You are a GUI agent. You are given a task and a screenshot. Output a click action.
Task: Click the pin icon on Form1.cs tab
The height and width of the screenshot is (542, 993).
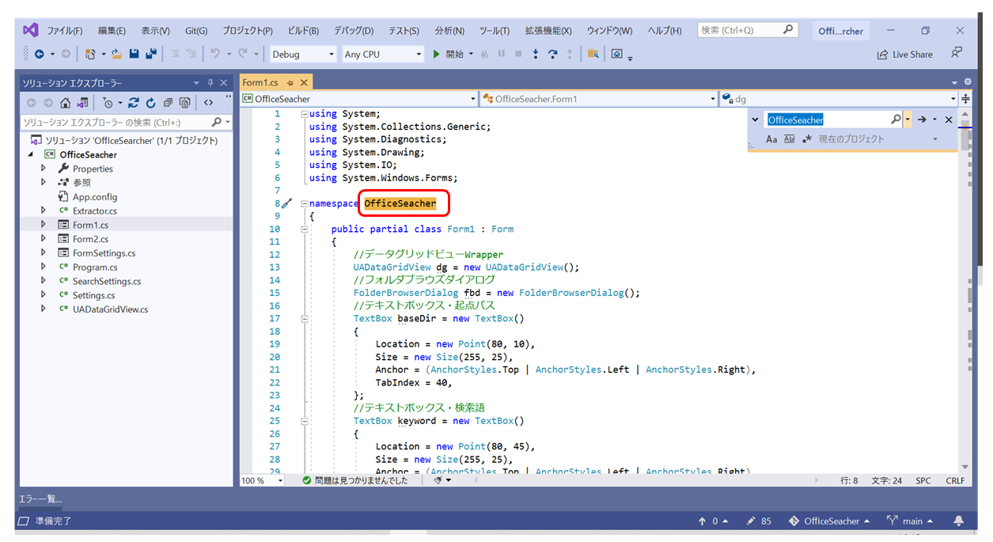(x=290, y=83)
